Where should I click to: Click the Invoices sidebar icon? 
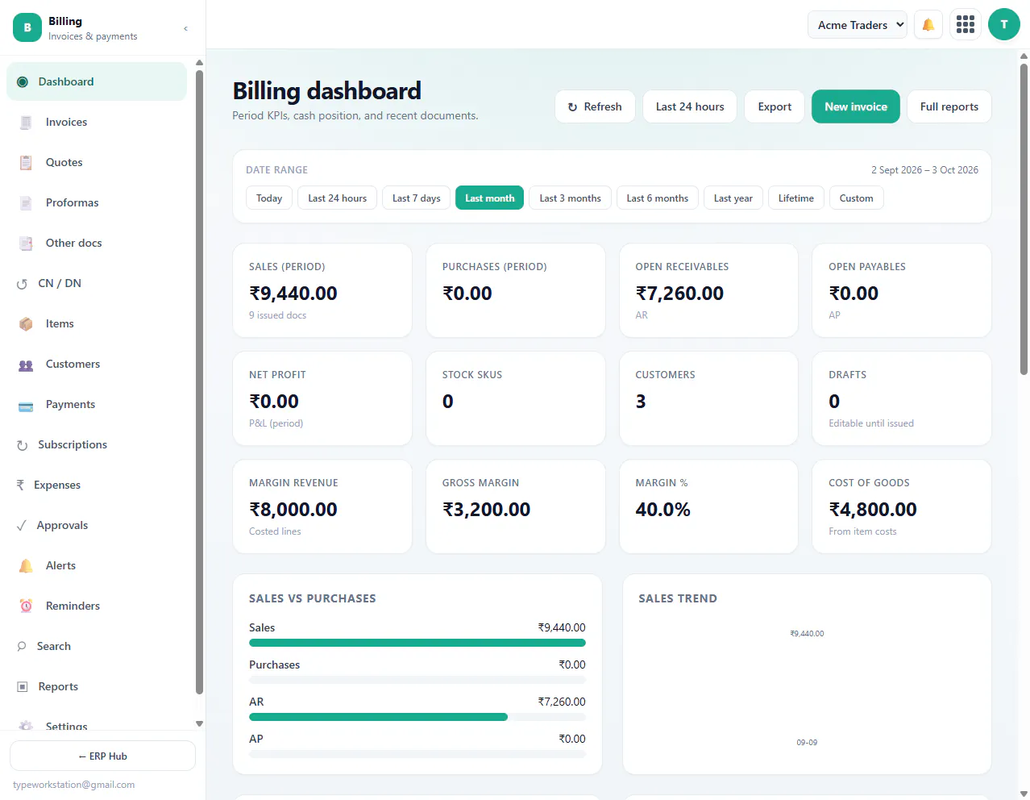(x=26, y=123)
